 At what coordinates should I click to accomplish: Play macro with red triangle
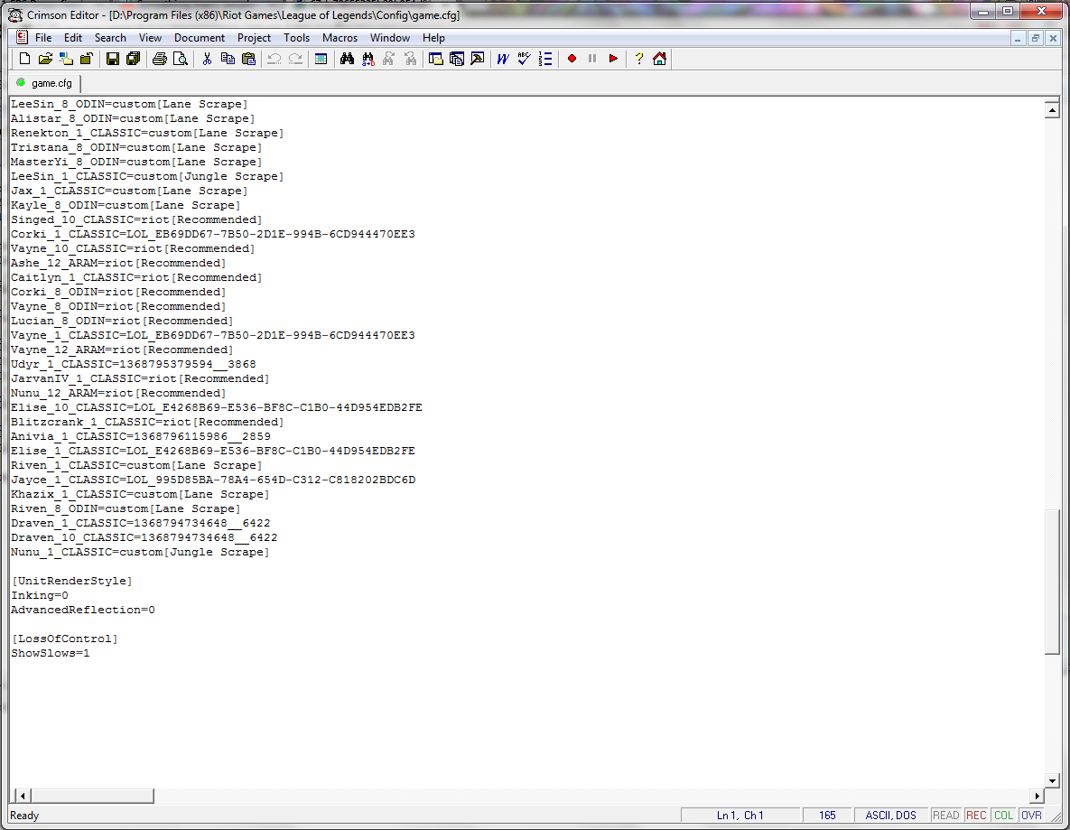coord(613,59)
